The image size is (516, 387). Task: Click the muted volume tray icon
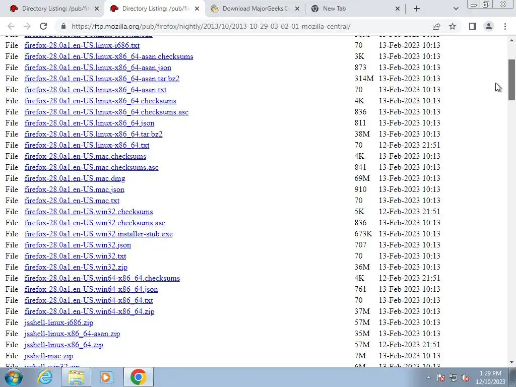[465, 377]
